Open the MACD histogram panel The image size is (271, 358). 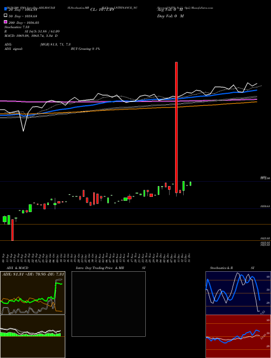tap(33, 336)
